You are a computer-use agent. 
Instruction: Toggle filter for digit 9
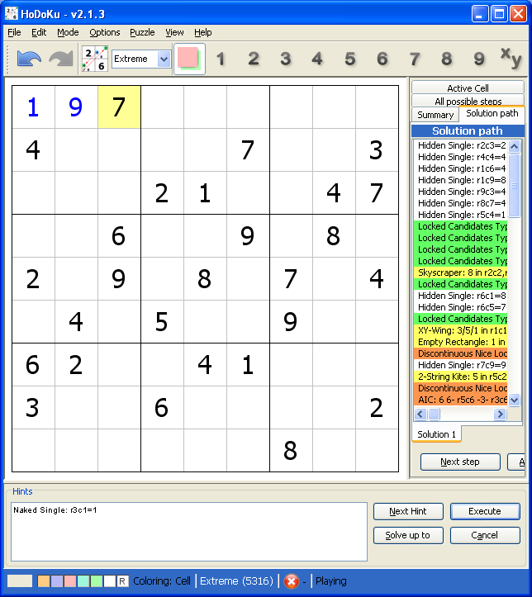[479, 59]
